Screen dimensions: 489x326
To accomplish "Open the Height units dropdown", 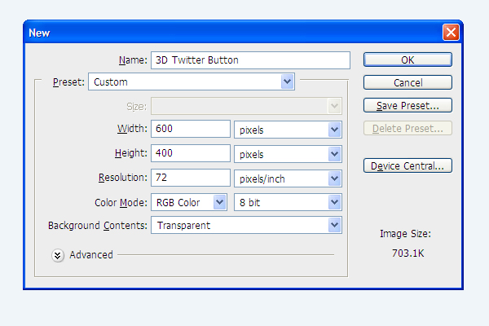I will (x=288, y=154).
